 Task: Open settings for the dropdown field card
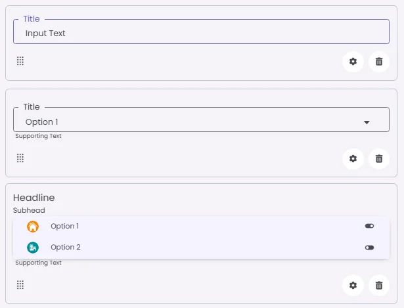coord(353,158)
